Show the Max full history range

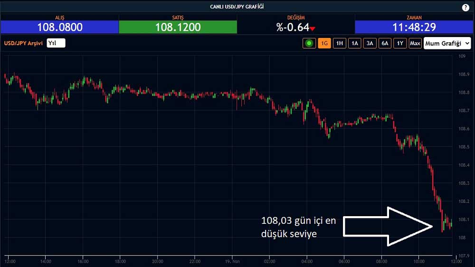[x=415, y=43]
